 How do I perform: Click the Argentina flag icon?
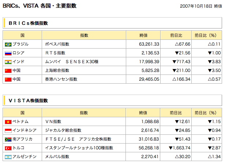pyautogui.click(x=8, y=157)
